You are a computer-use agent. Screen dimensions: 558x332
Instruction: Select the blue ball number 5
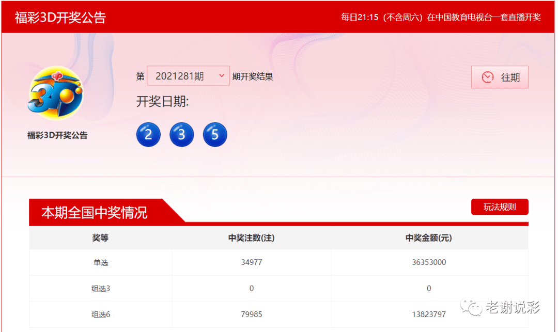(215, 134)
